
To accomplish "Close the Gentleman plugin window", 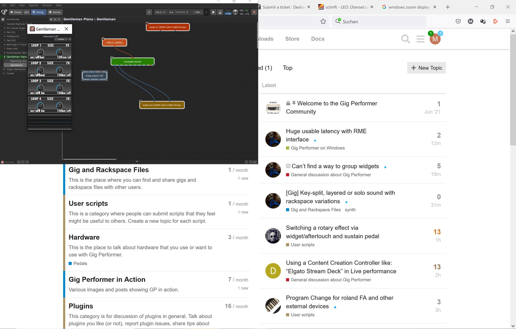I will tap(66, 29).
